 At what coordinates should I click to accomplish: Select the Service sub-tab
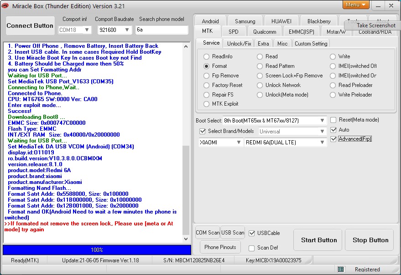pyautogui.click(x=211, y=43)
